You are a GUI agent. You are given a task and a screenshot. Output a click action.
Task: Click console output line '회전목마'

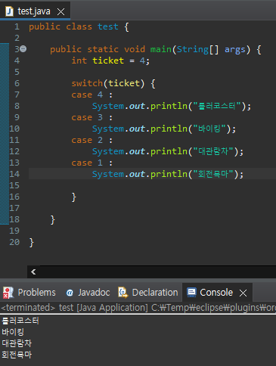(17, 355)
